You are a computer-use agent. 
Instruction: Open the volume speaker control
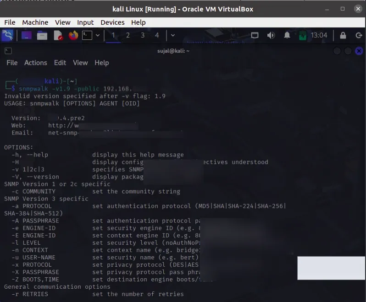(271, 35)
